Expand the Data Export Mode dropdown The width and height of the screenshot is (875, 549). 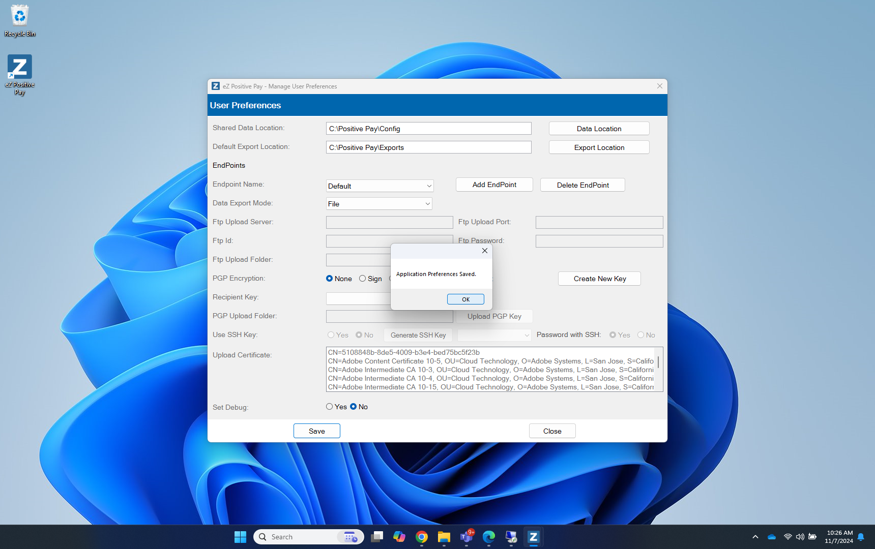379,204
